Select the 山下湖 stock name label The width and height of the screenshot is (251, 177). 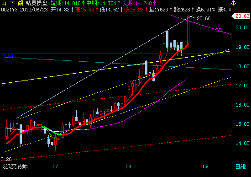12,3
